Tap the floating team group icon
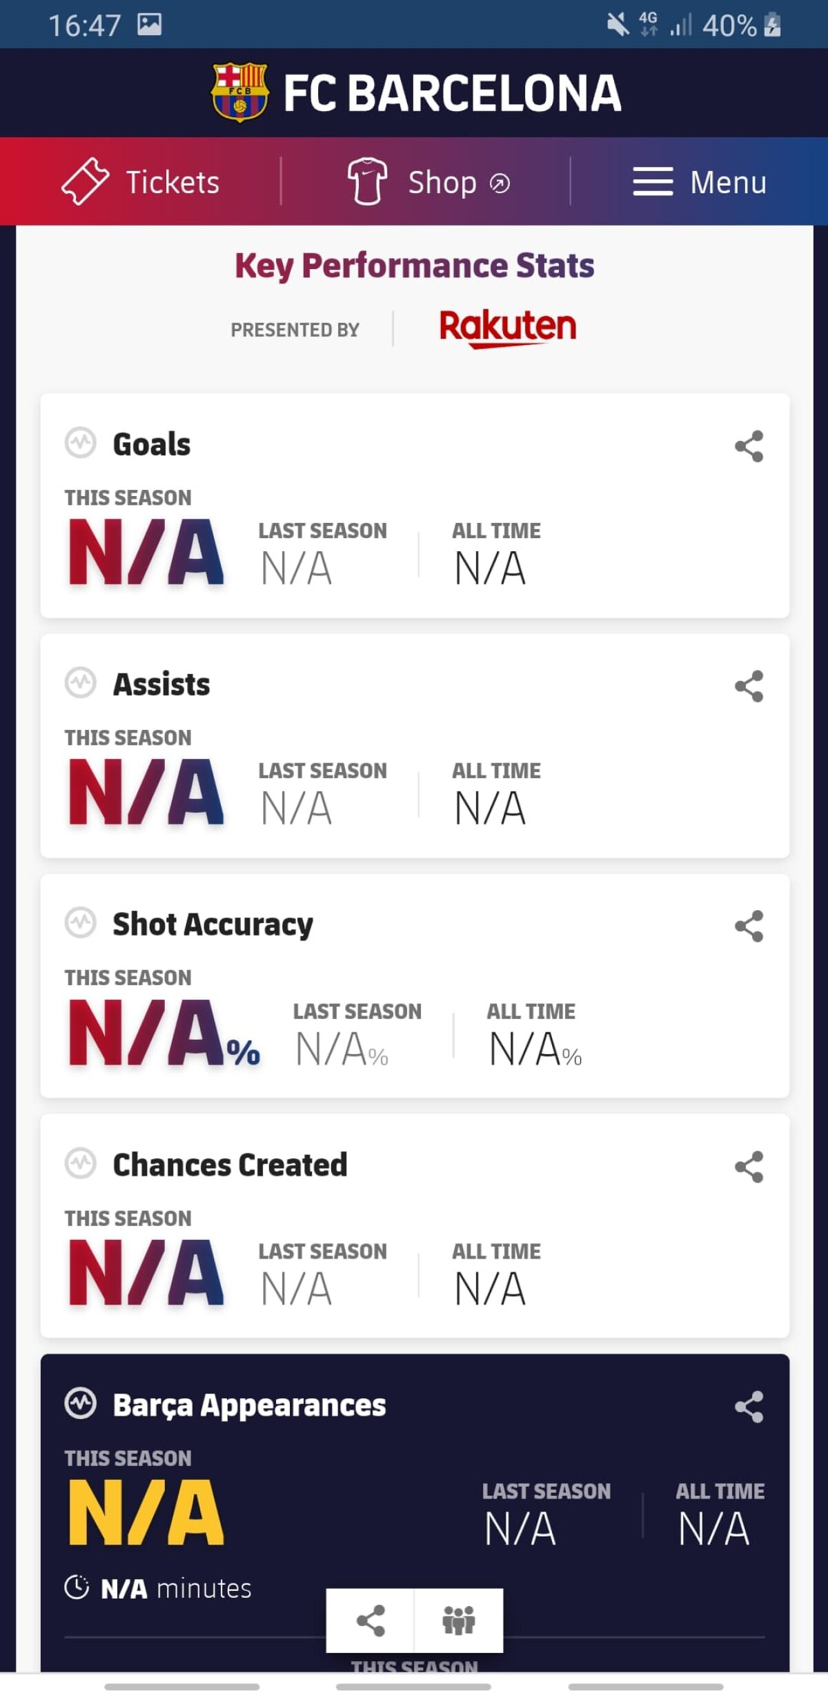828x1702 pixels. [x=458, y=1621]
